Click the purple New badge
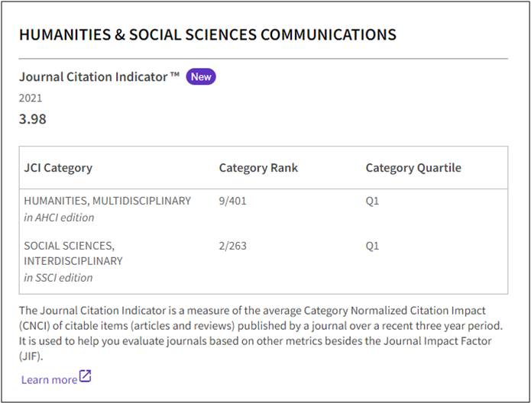Screen dimensions: 531x403 (201, 76)
